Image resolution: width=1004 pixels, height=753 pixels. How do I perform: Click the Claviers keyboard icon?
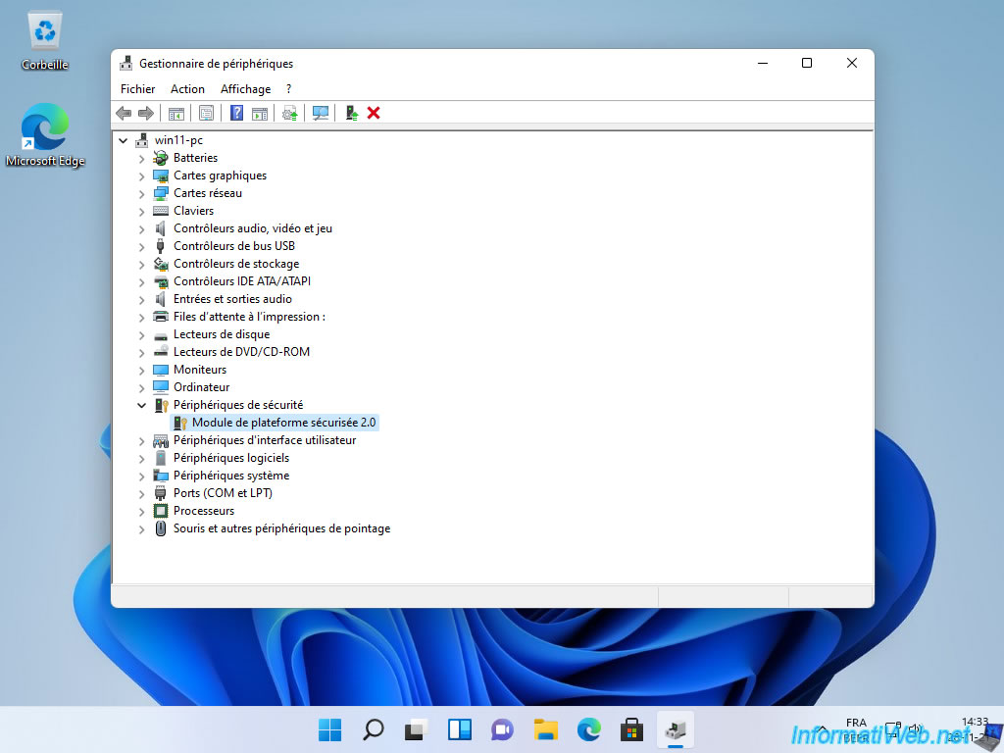(x=161, y=211)
